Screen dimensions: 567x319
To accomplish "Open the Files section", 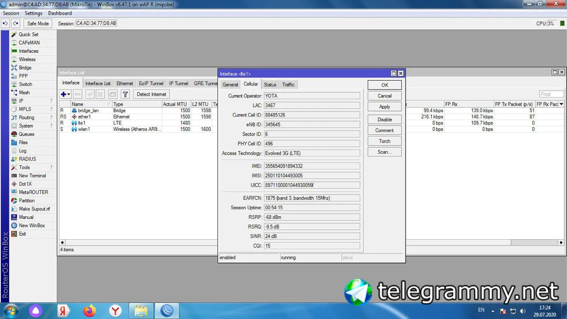I will (23, 143).
